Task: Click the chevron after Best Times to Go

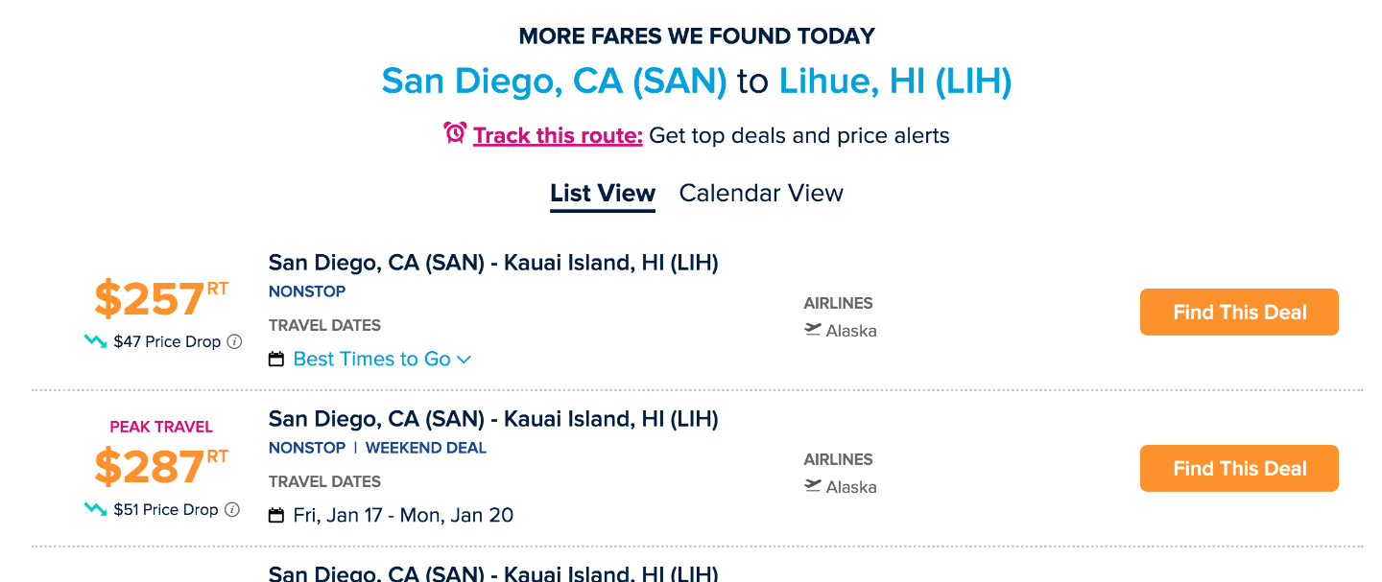Action: coord(465,360)
